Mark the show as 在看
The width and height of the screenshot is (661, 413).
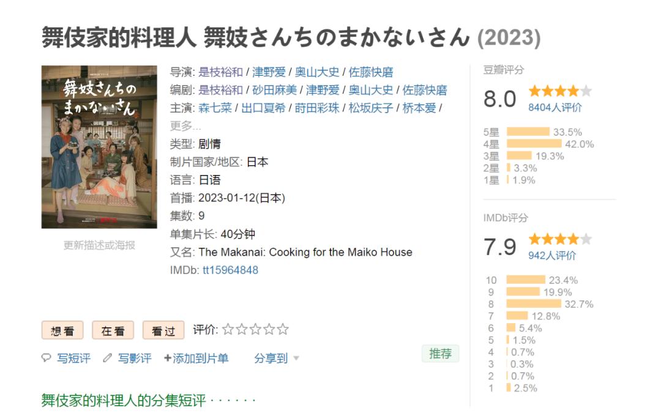113,330
